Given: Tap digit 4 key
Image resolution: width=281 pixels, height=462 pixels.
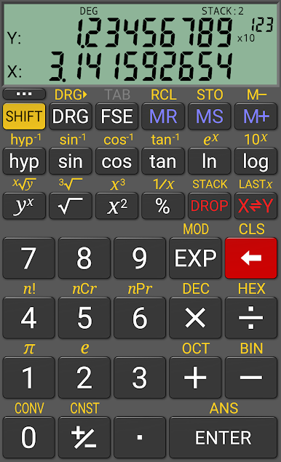Looking at the screenshot, I should (28, 318).
